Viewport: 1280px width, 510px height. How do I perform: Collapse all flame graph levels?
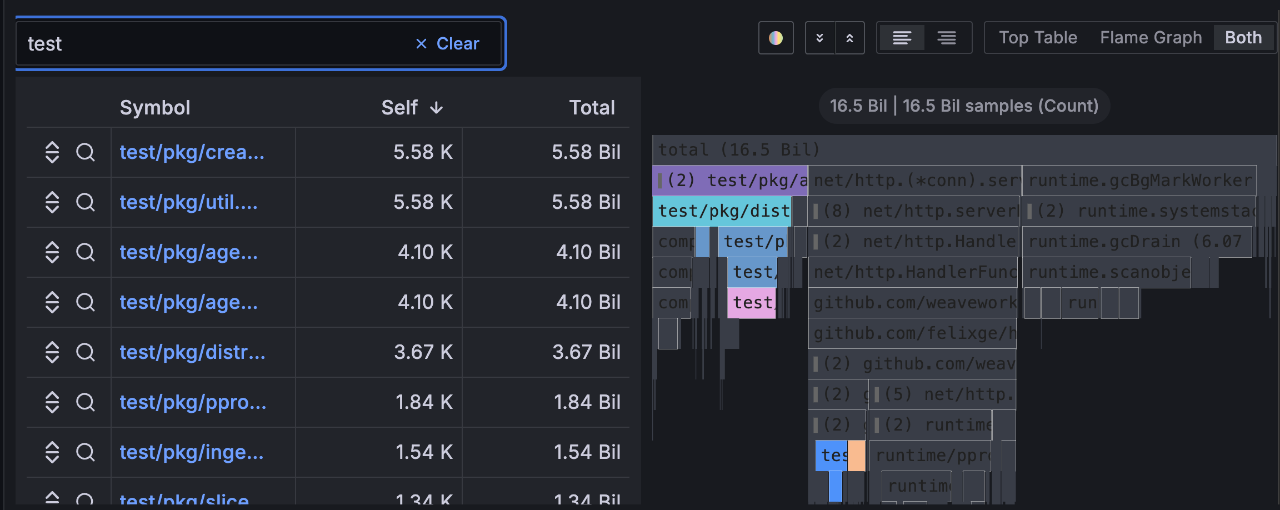821,38
